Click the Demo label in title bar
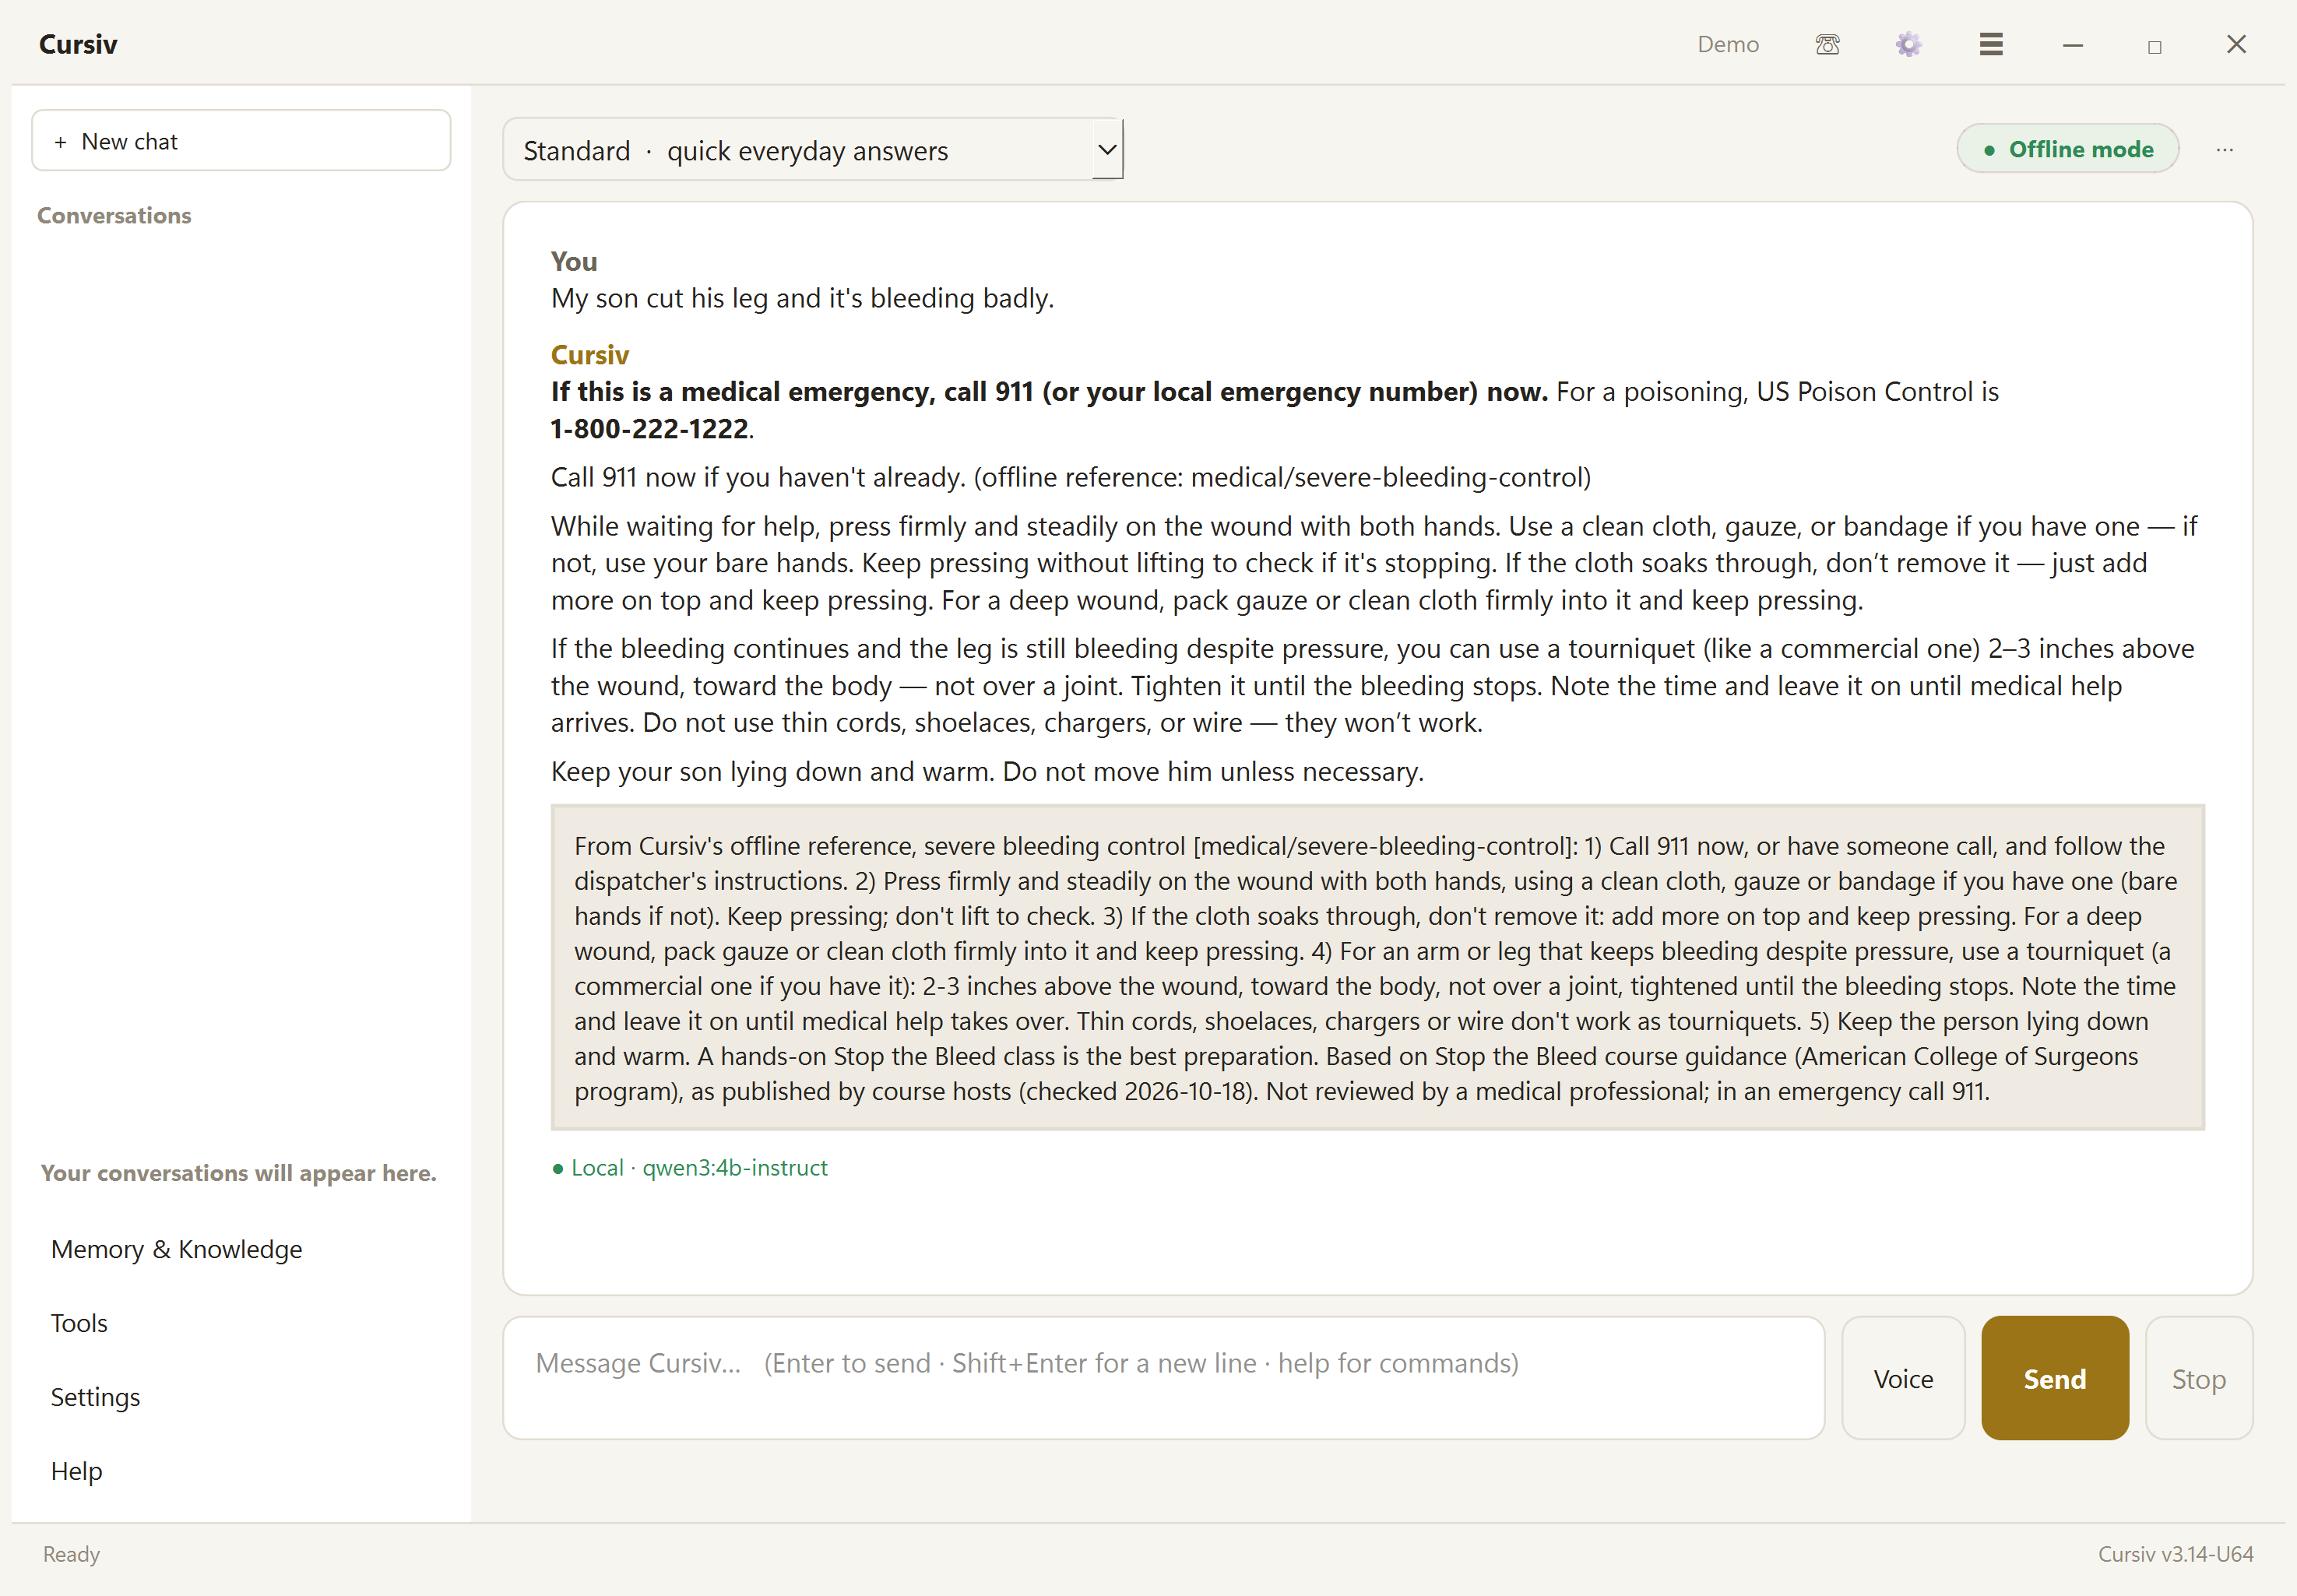 coord(1727,44)
